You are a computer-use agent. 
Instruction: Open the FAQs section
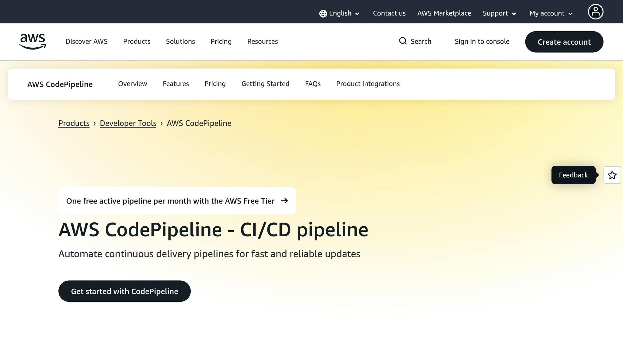[x=313, y=84]
